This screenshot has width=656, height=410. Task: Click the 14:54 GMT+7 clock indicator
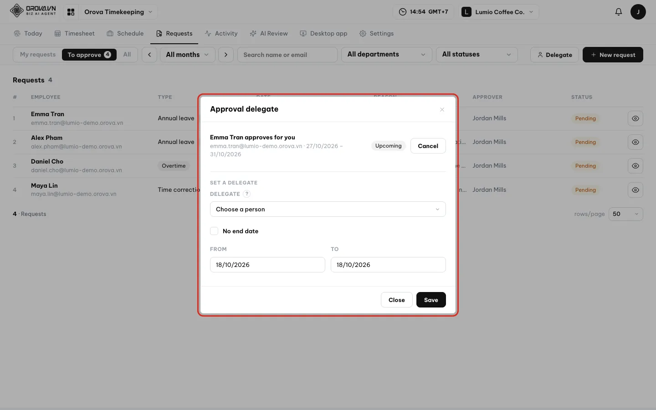click(423, 12)
